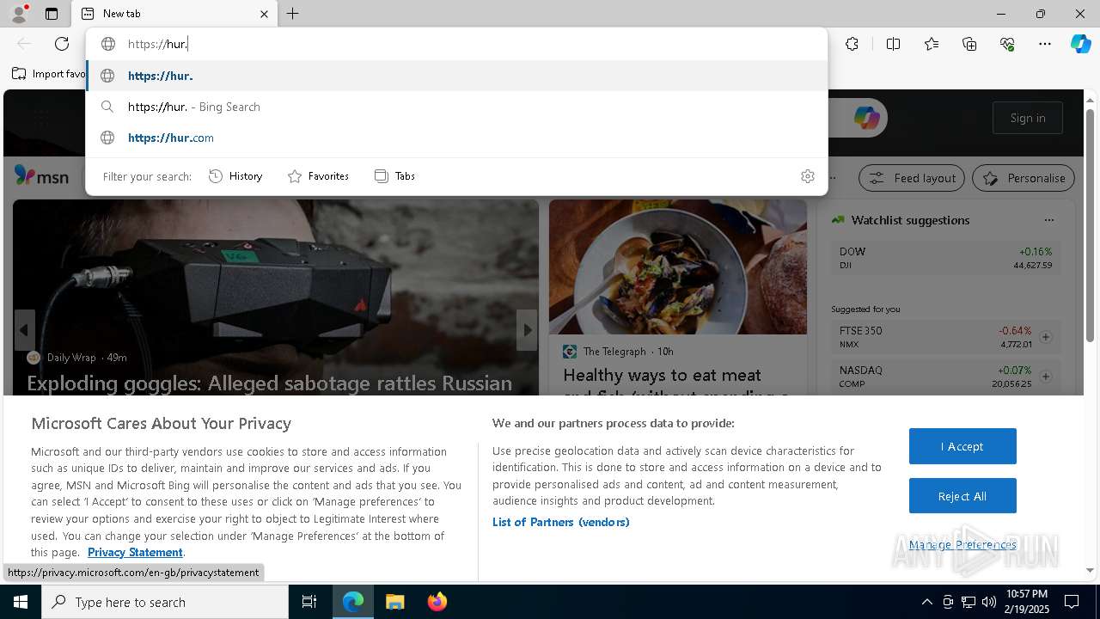Click the Sign in button
Screen dimensions: 1100x619
[1028, 118]
